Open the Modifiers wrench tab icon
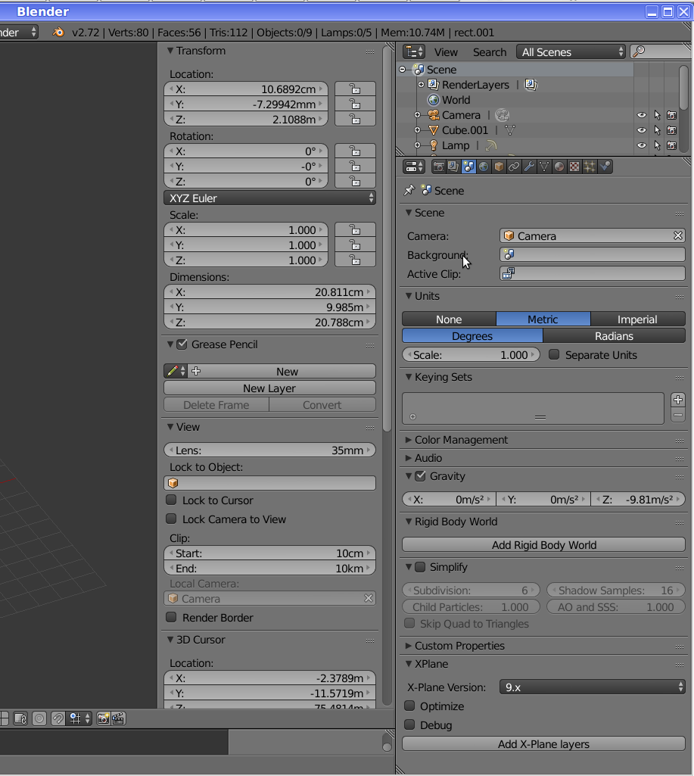Viewport: 694px width, 776px height. [529, 167]
